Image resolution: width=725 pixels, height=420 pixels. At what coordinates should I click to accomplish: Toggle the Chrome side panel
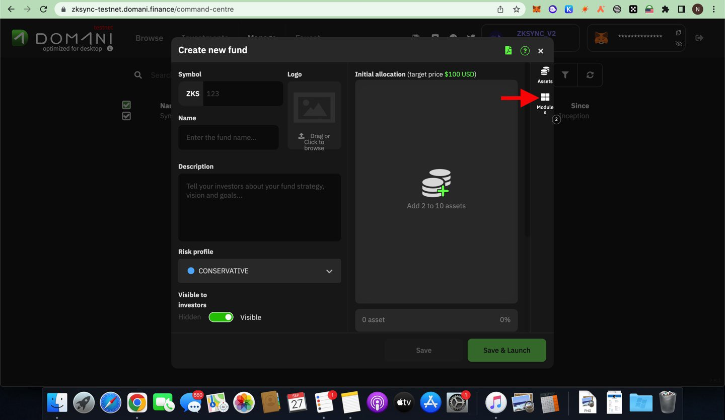[x=682, y=9]
